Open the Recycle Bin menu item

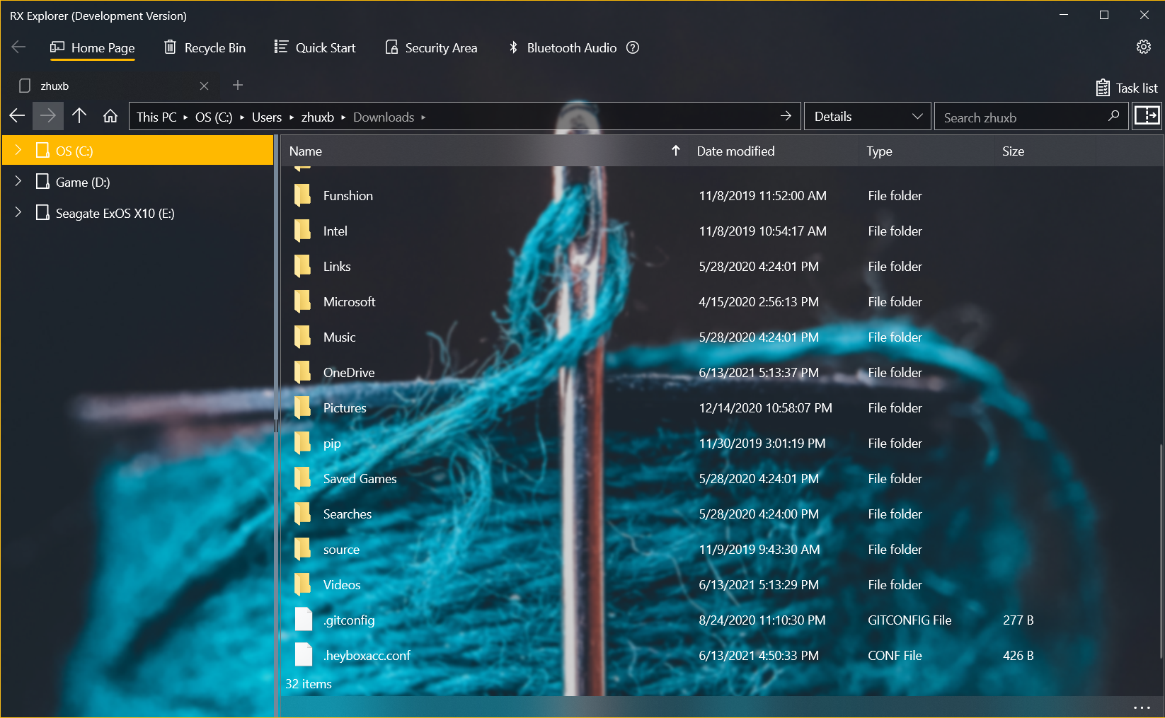(205, 47)
